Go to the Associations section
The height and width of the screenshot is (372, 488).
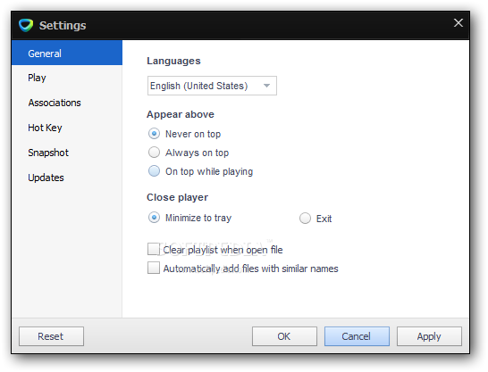point(67,103)
